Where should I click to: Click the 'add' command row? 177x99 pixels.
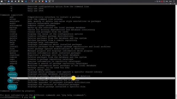(45, 17)
